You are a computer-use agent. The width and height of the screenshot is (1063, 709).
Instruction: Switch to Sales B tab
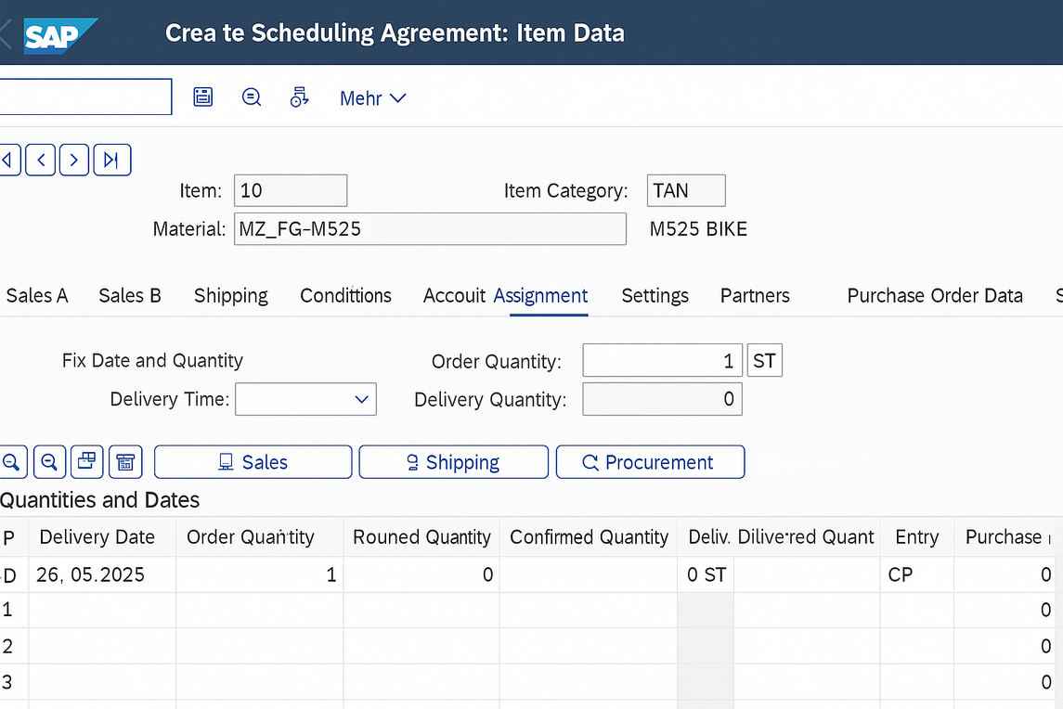click(130, 295)
